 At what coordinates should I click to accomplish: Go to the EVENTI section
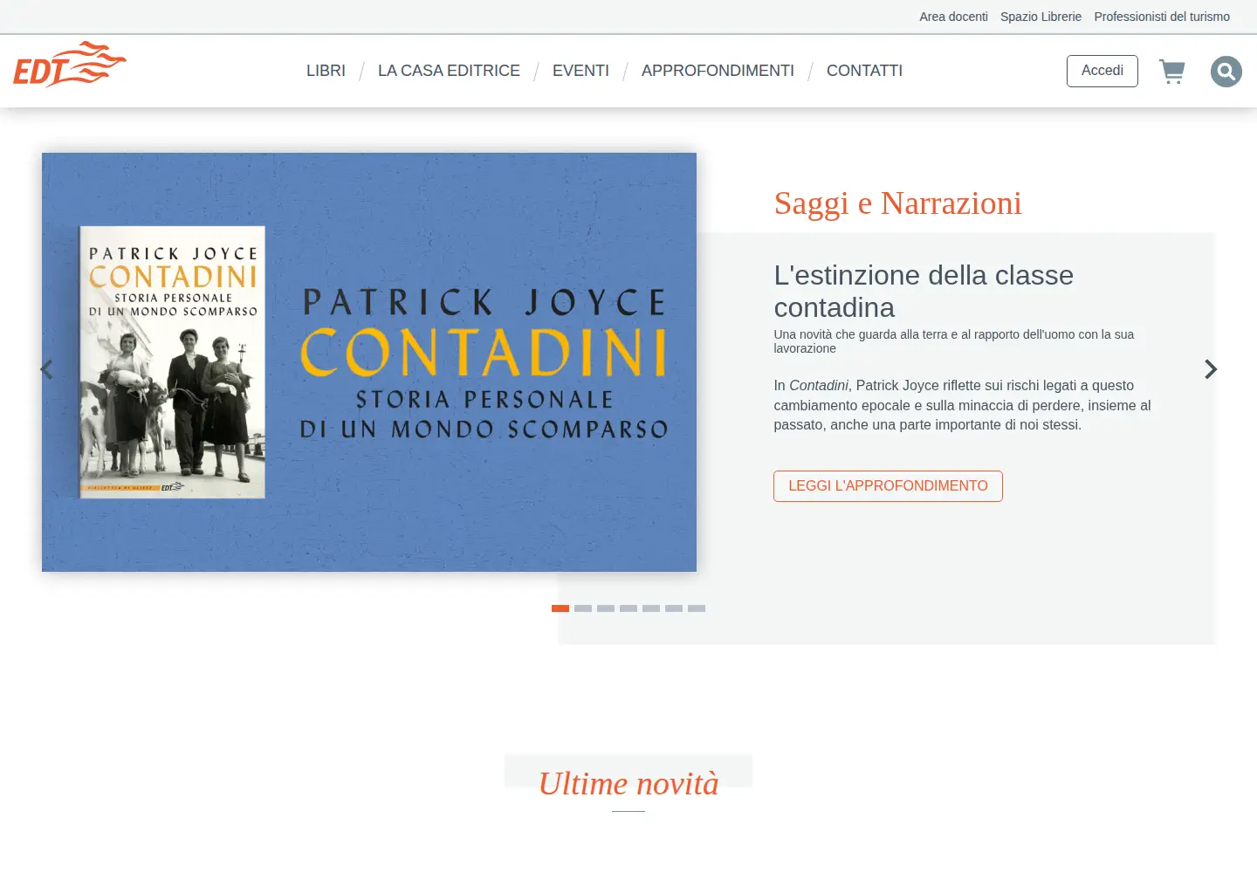tap(580, 71)
